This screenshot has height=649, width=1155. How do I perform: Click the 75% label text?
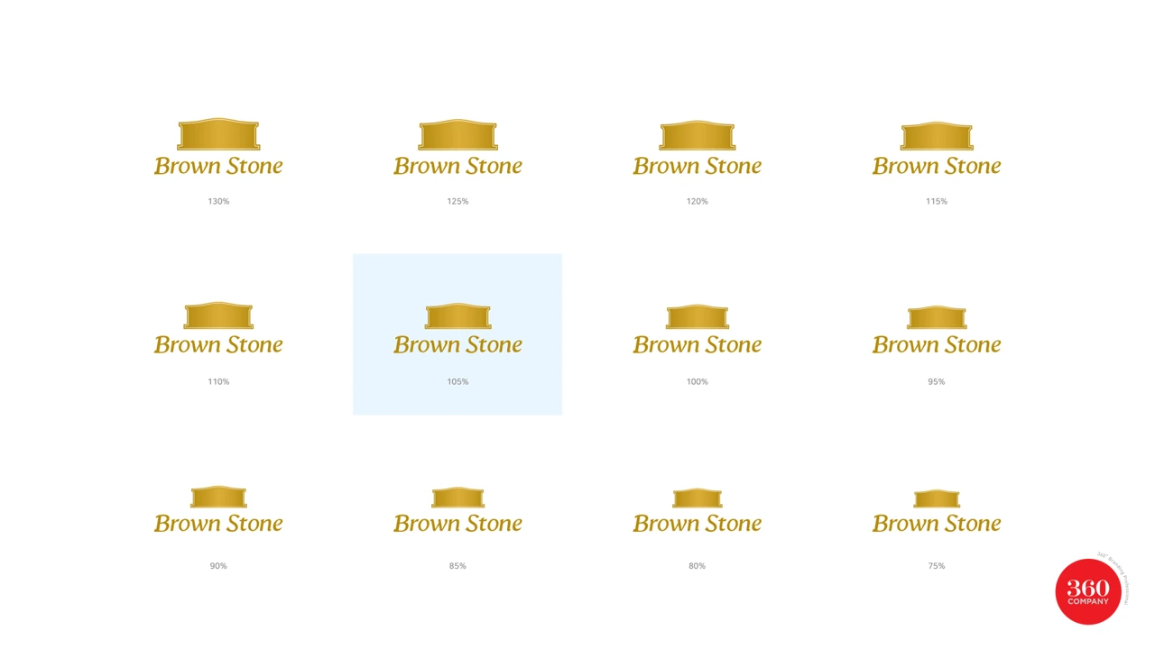pos(937,565)
